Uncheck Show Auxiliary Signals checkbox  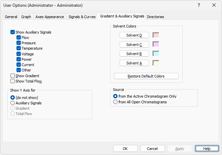13,32
